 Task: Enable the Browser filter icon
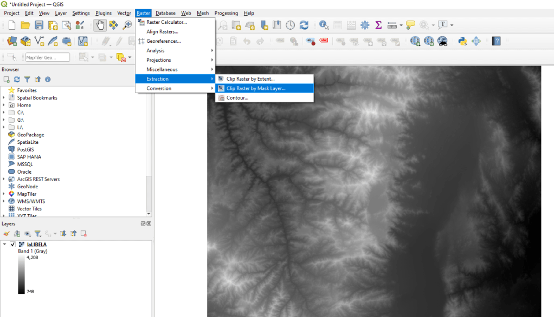pos(27,80)
